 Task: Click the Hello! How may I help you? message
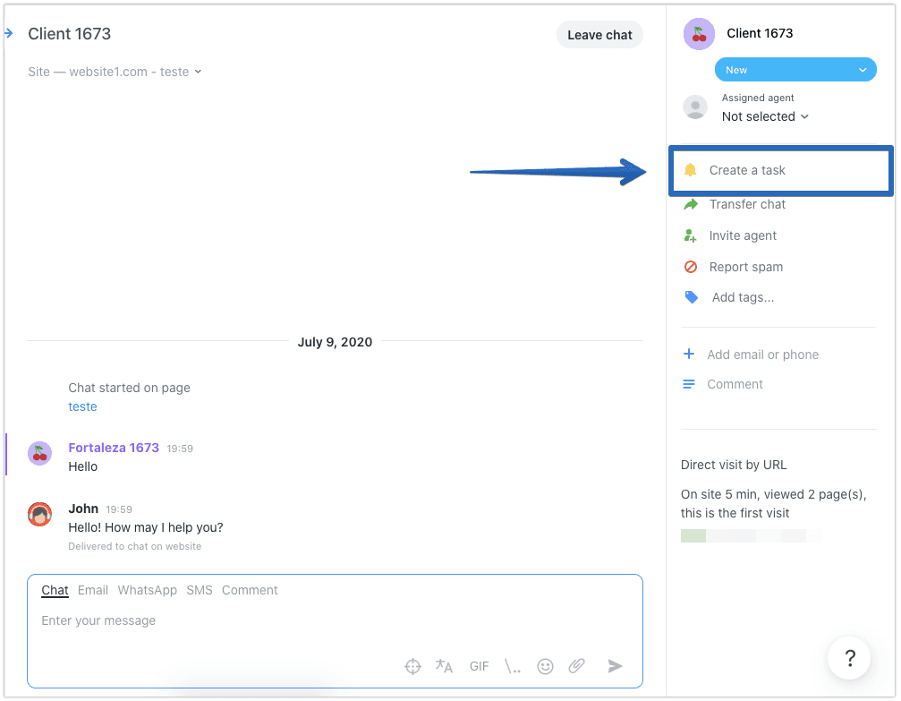tap(145, 527)
